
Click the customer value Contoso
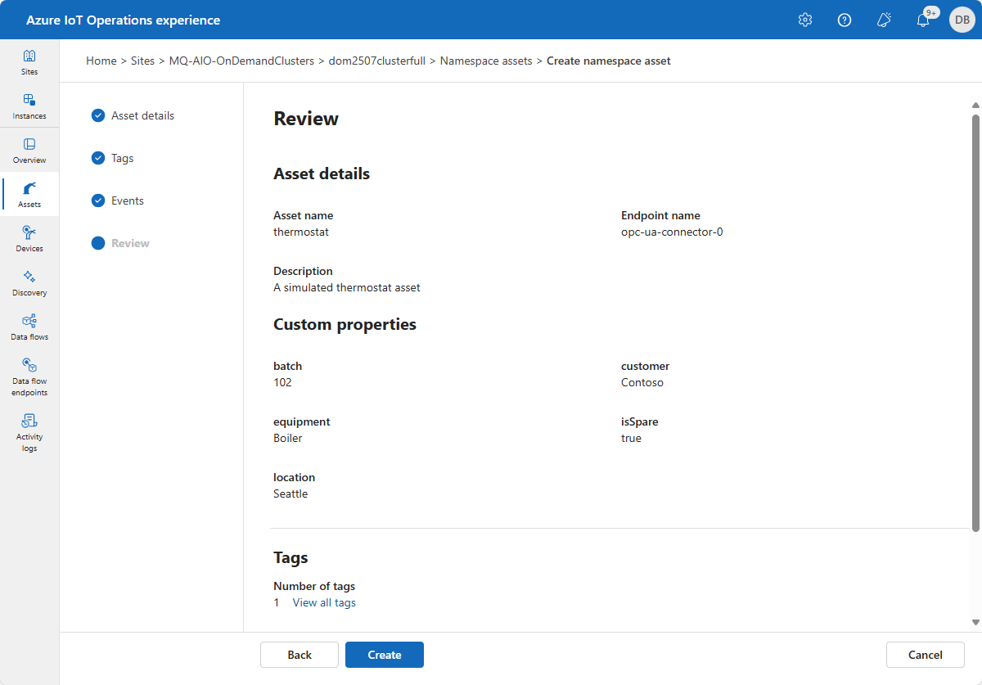click(642, 382)
